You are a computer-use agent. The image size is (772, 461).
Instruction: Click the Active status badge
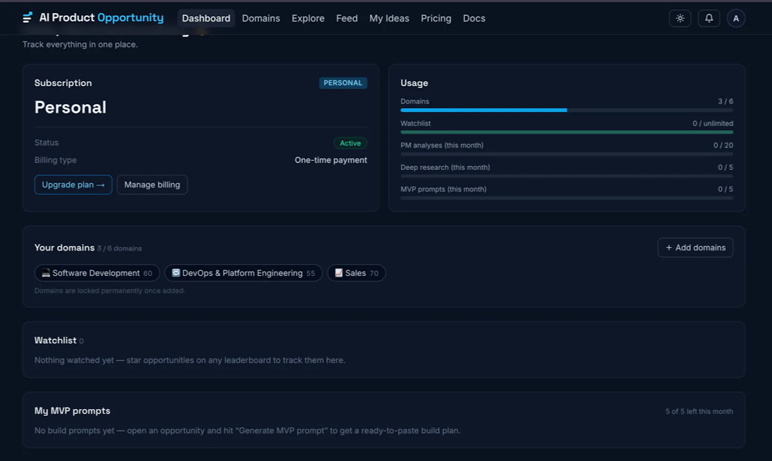tap(350, 143)
